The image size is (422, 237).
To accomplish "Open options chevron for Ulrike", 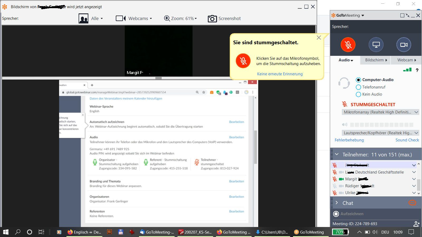I will click(x=414, y=193).
